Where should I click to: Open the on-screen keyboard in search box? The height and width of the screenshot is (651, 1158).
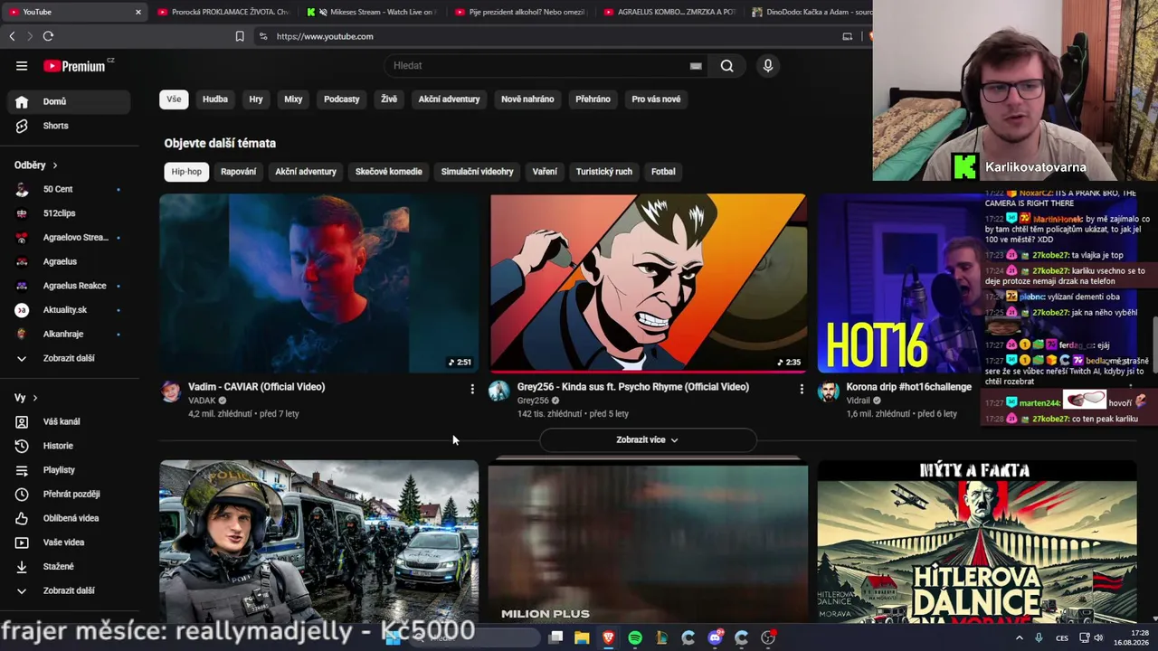[x=696, y=65]
